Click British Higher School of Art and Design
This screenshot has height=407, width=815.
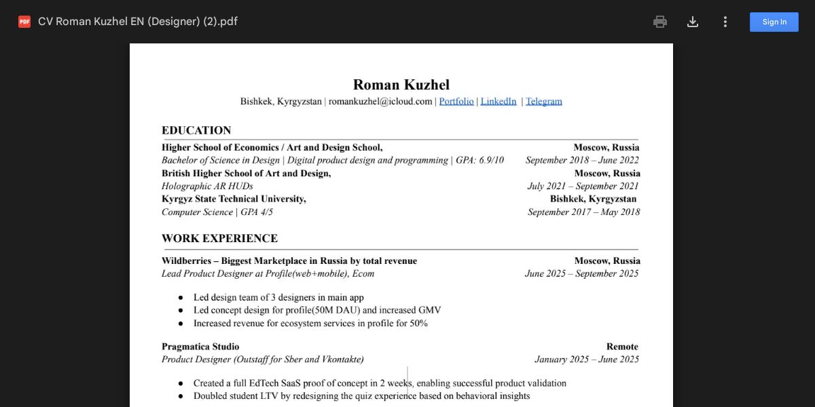pos(247,173)
